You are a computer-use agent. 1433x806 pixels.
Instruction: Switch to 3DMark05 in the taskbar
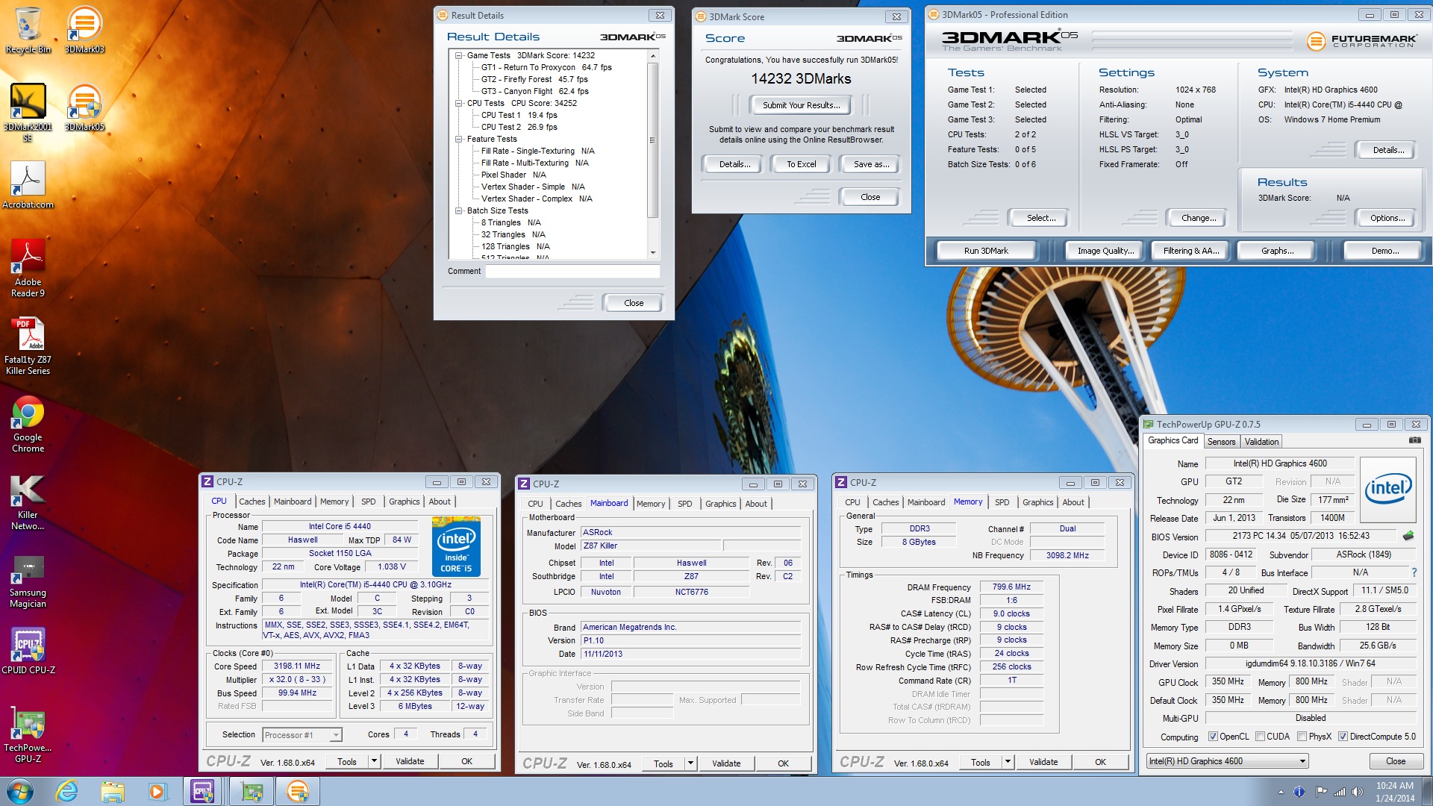297,791
